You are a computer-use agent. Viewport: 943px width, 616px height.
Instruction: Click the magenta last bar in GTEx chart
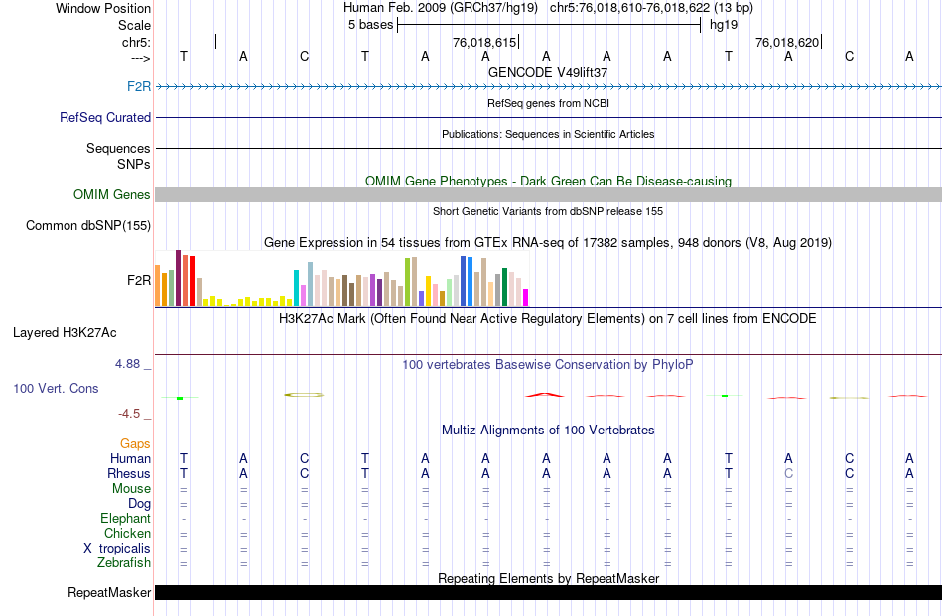pos(526,298)
